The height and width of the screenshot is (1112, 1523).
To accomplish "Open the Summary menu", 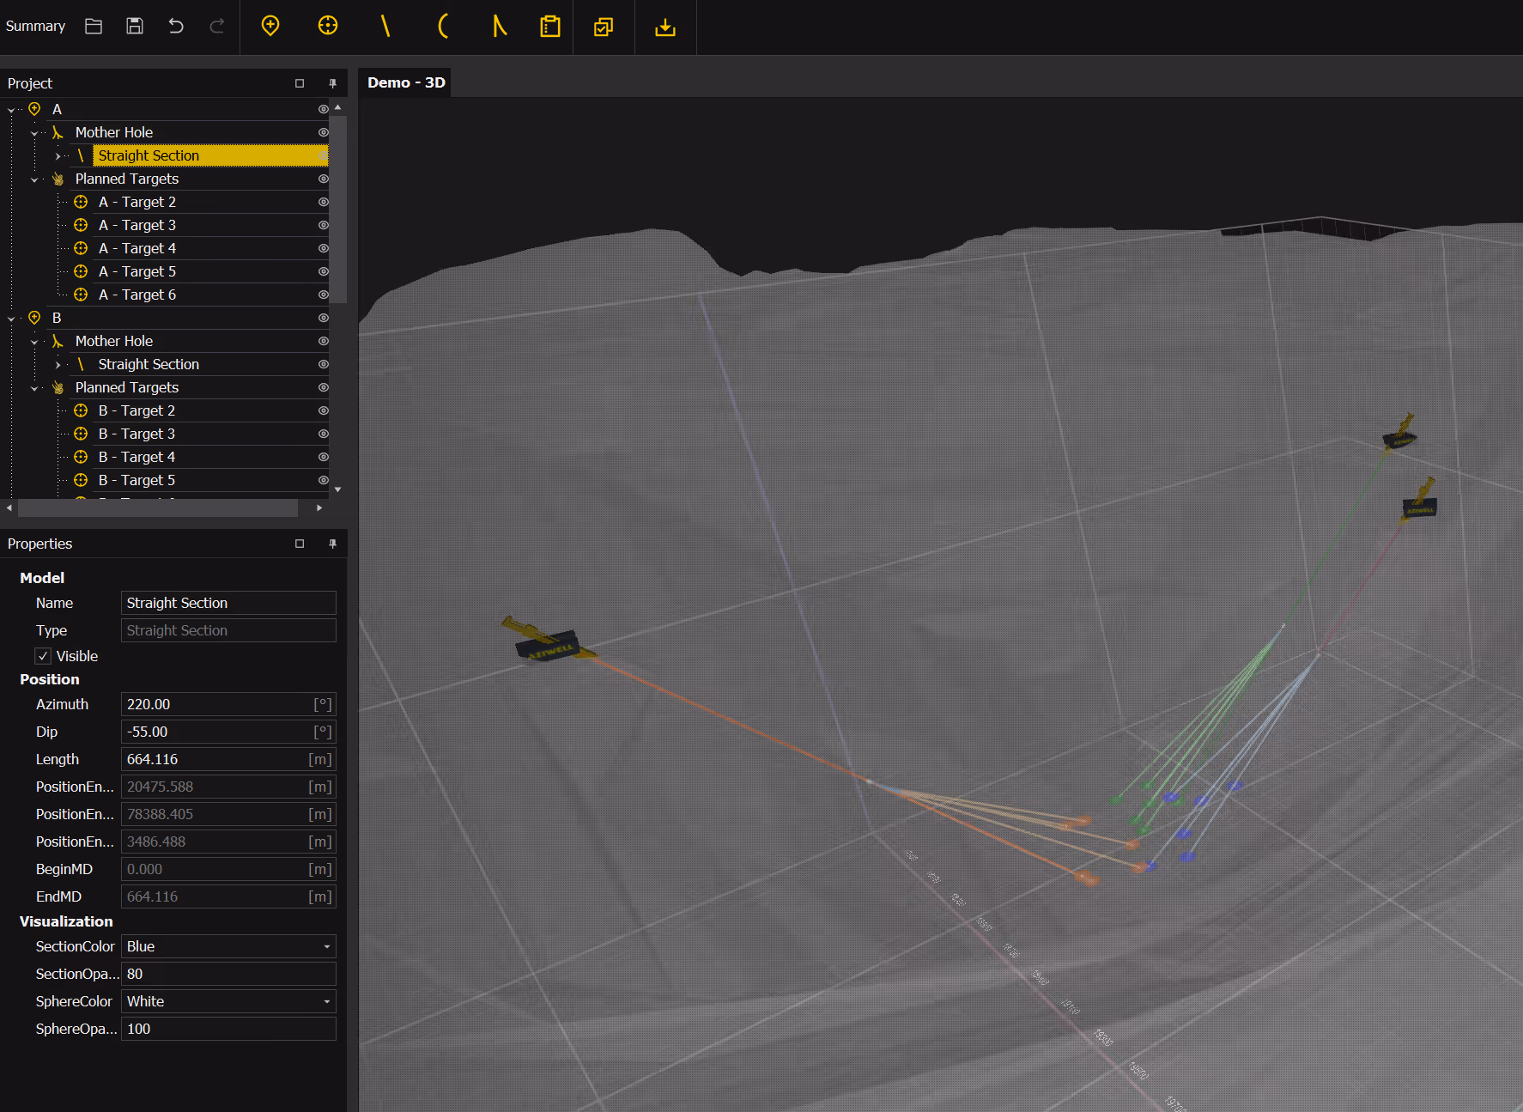I will click(35, 26).
